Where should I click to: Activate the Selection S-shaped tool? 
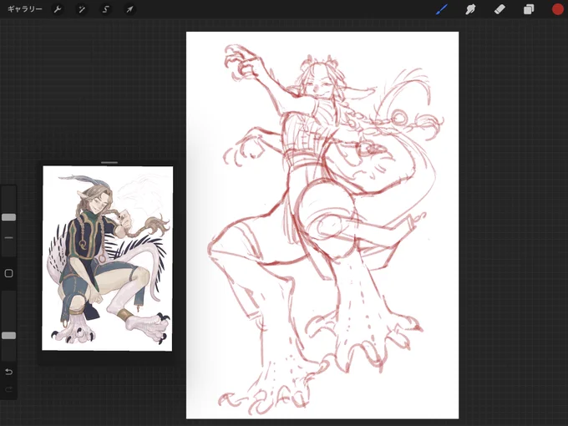(x=106, y=9)
